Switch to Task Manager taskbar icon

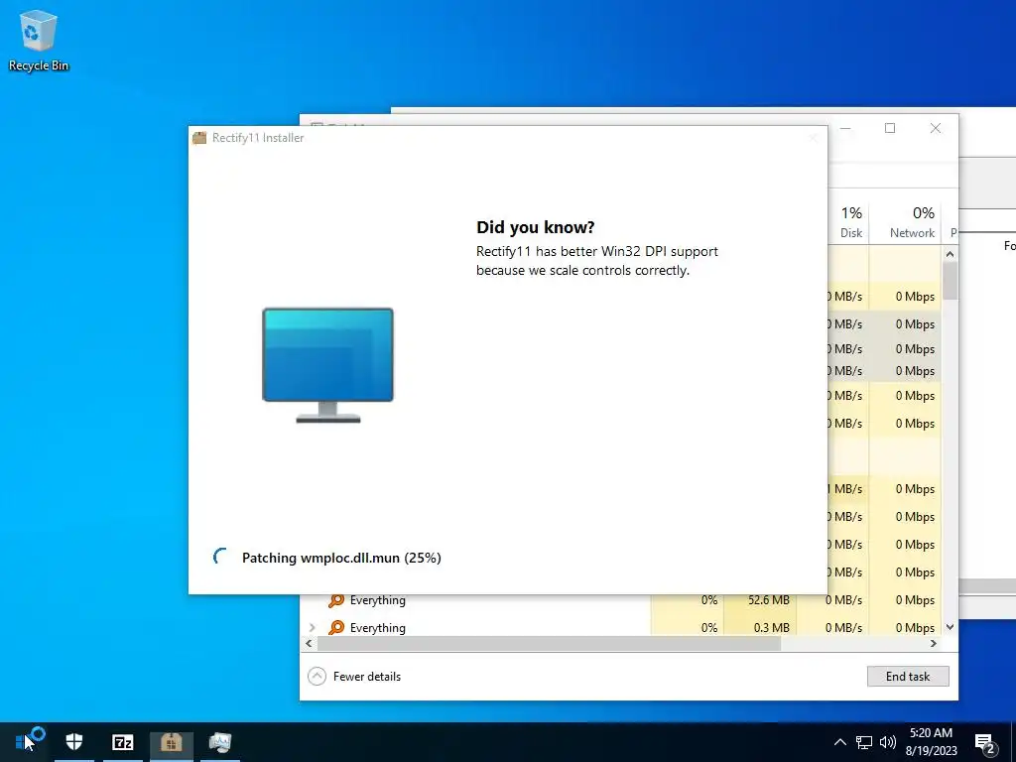click(219, 742)
